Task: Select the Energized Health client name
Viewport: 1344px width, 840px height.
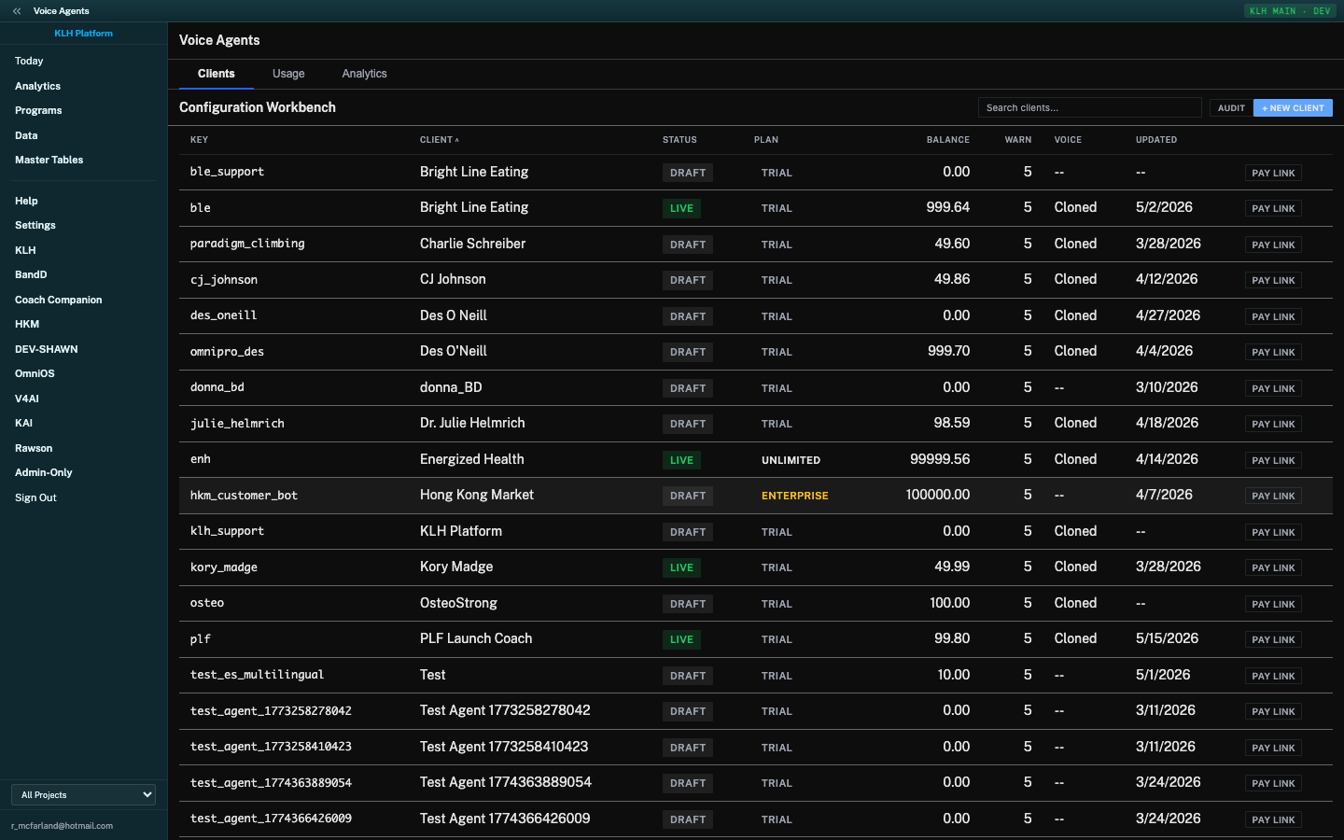Action: (x=472, y=459)
